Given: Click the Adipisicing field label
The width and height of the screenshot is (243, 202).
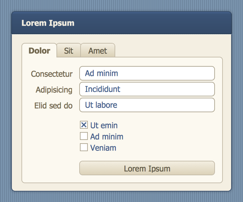Looking at the screenshot, I should (54, 90).
